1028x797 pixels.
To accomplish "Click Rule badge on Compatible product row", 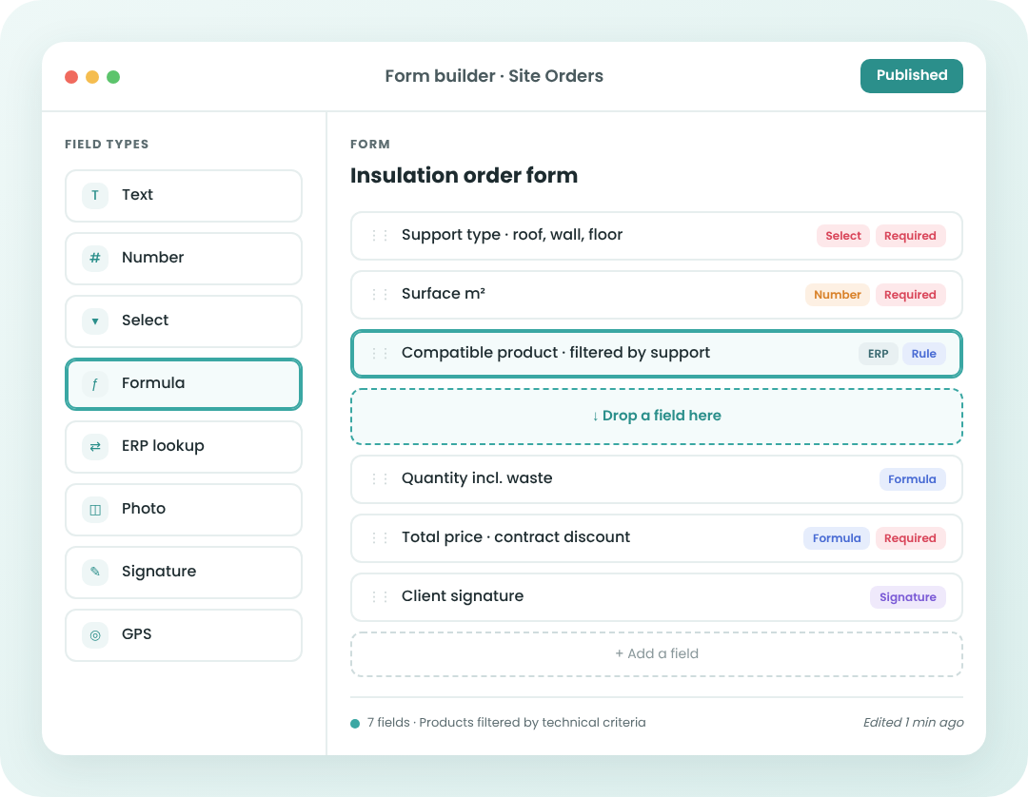I will click(x=923, y=354).
